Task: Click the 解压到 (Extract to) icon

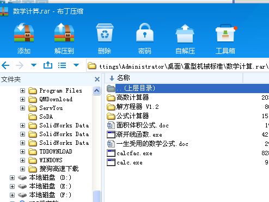Action: (x=64, y=33)
